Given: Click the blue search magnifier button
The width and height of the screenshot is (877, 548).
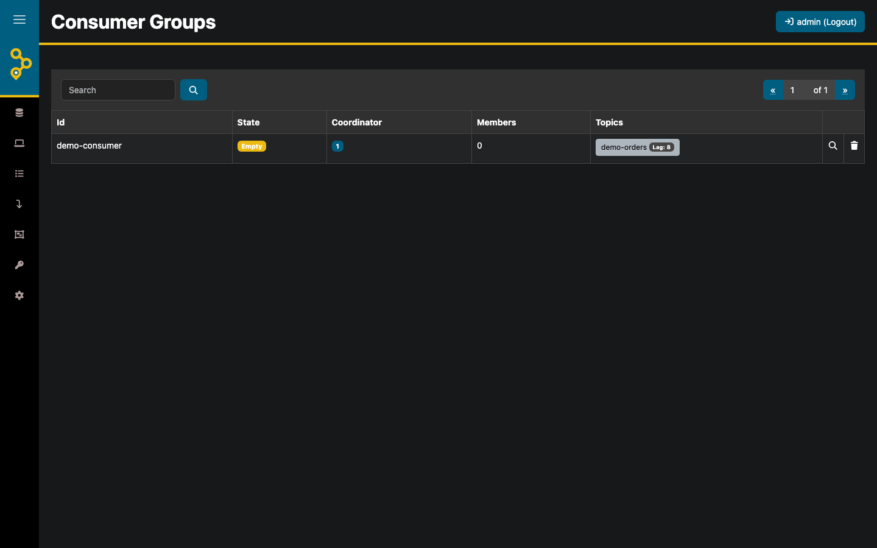Looking at the screenshot, I should click(x=194, y=90).
